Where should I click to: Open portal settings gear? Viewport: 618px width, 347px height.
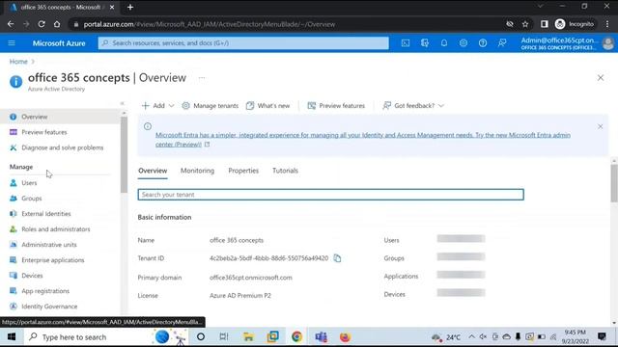click(x=463, y=43)
